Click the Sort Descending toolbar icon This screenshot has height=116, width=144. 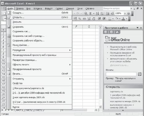pos(102,13)
